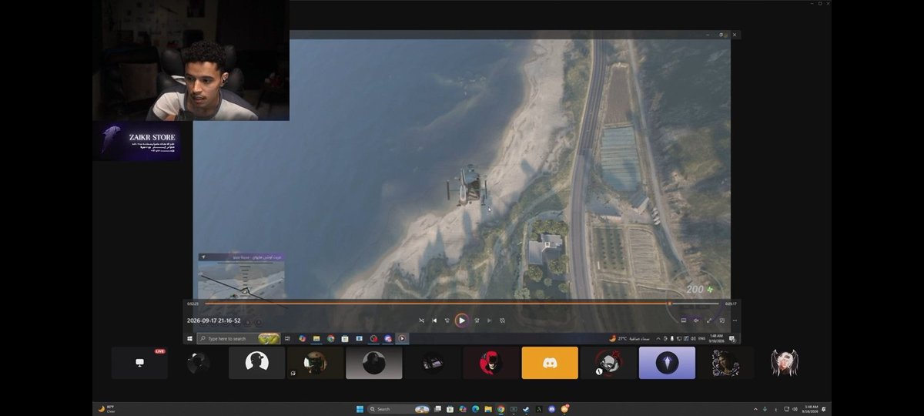Select the red masked avatar participant tile

coord(491,363)
